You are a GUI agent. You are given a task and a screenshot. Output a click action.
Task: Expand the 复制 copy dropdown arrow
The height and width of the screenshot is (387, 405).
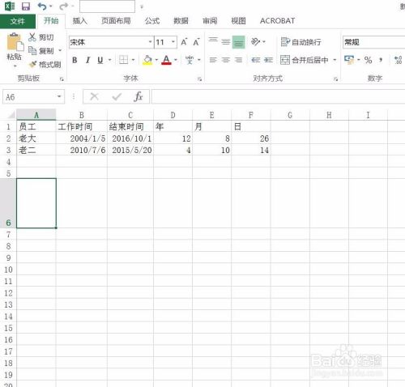point(60,50)
